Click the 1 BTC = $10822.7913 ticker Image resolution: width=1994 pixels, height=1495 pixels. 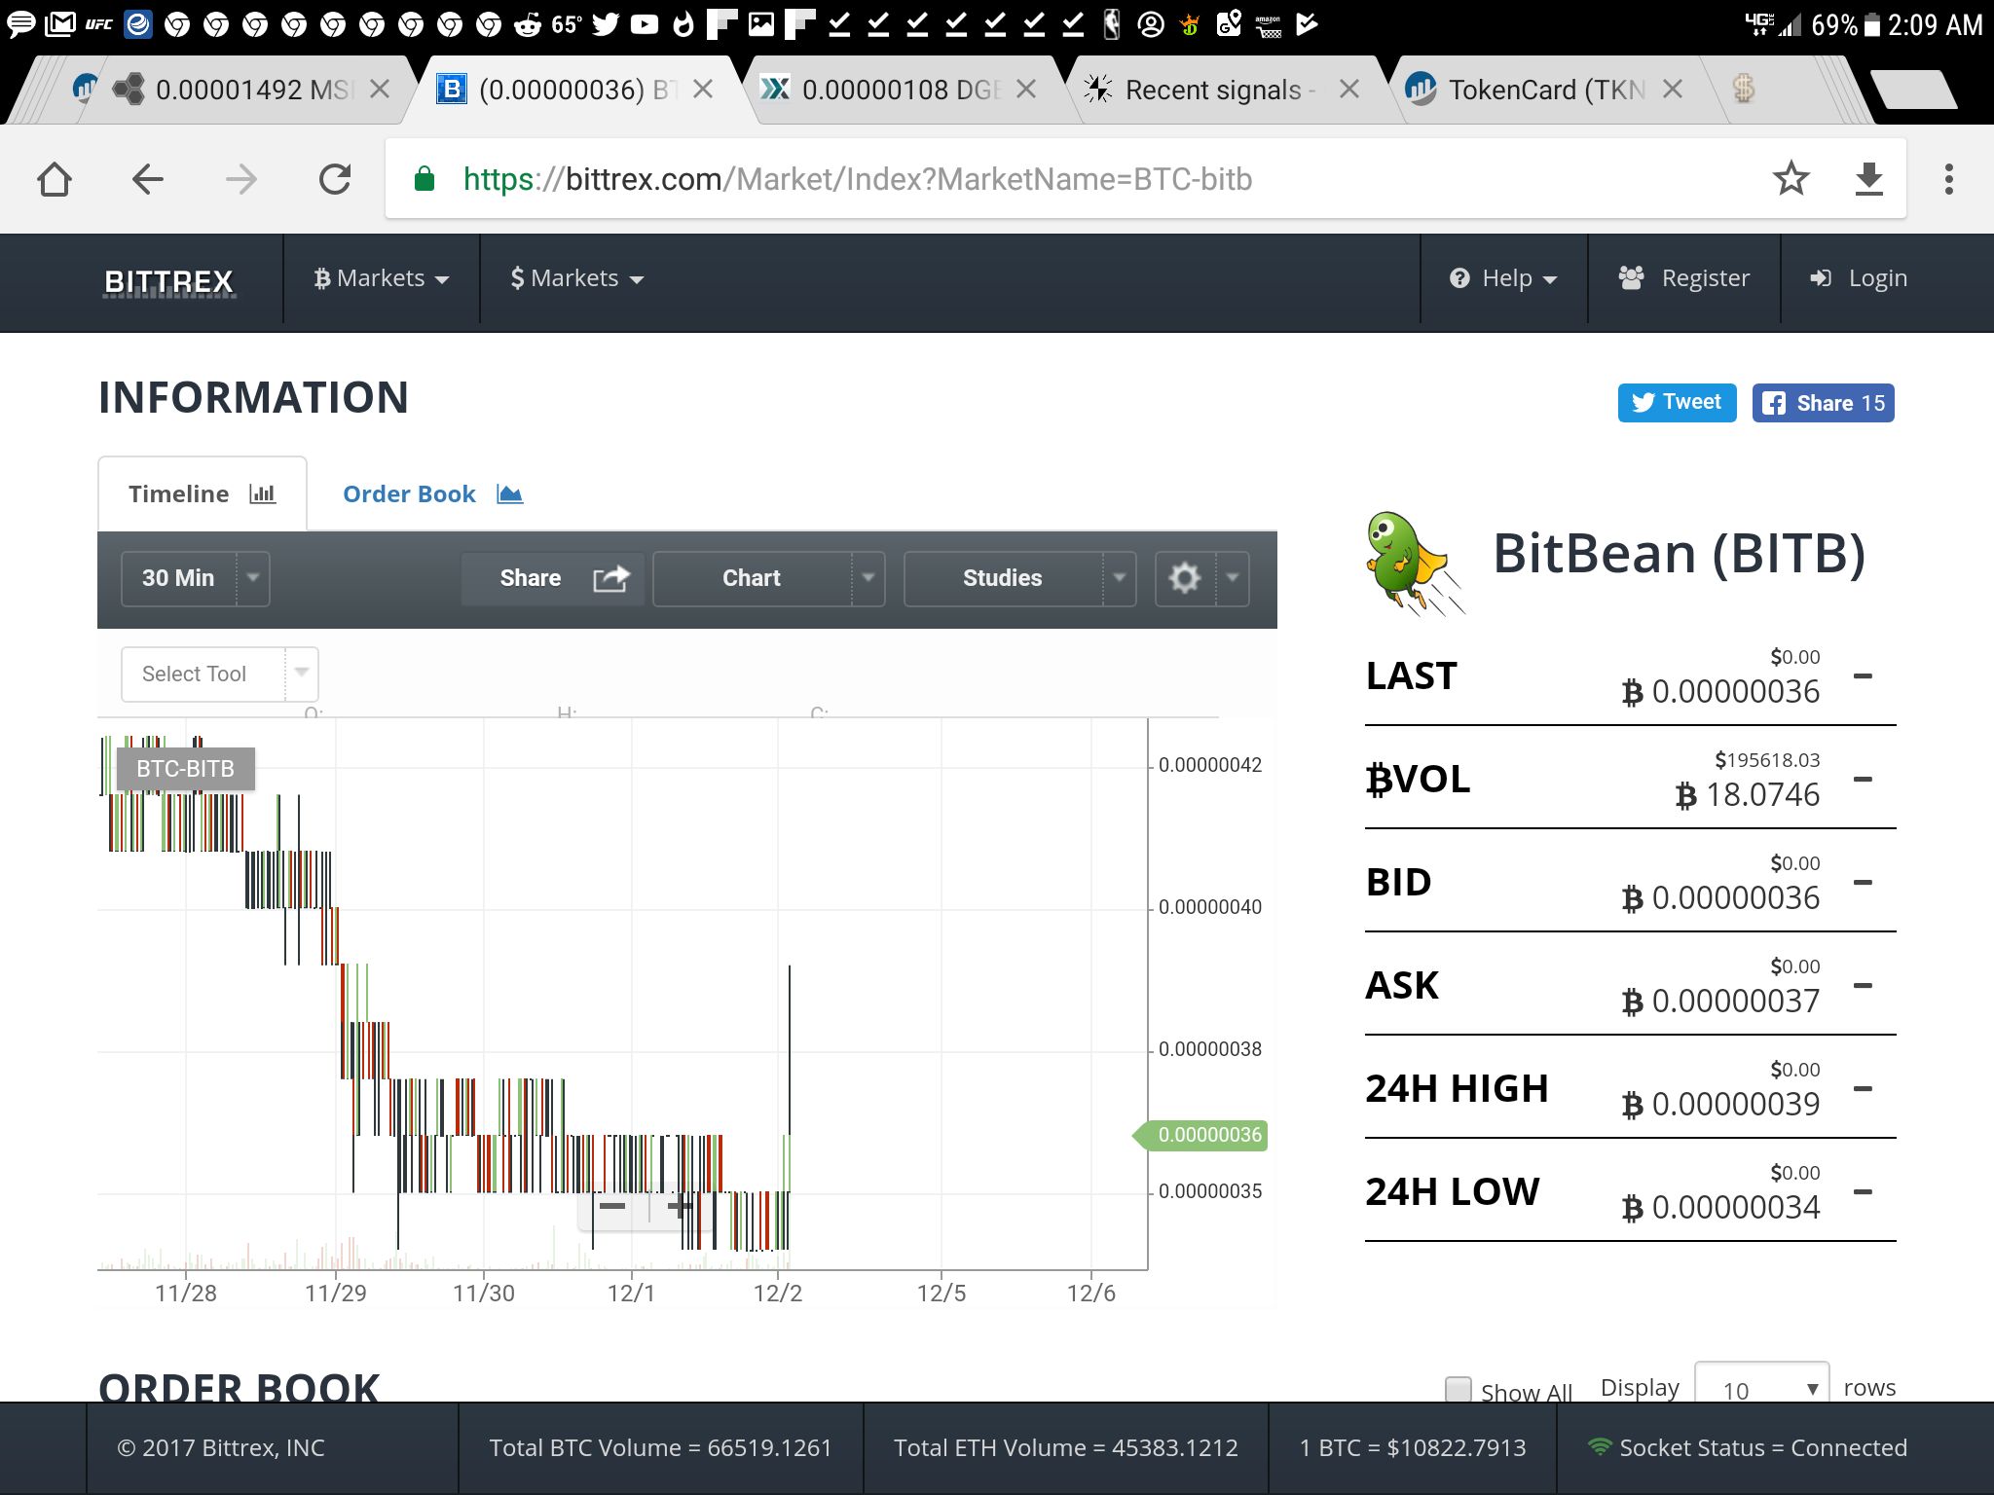click(x=1413, y=1448)
